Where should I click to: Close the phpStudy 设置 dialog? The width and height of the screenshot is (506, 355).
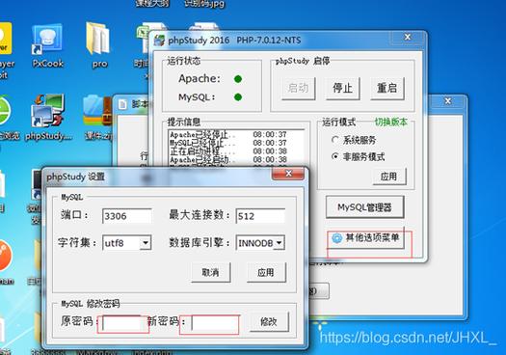click(x=288, y=174)
